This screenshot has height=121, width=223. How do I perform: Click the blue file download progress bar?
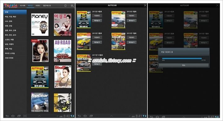[182, 58]
